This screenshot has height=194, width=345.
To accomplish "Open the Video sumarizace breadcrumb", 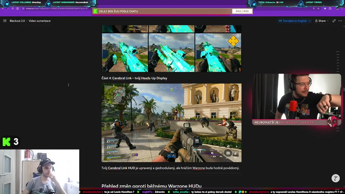I will [x=40, y=21].
